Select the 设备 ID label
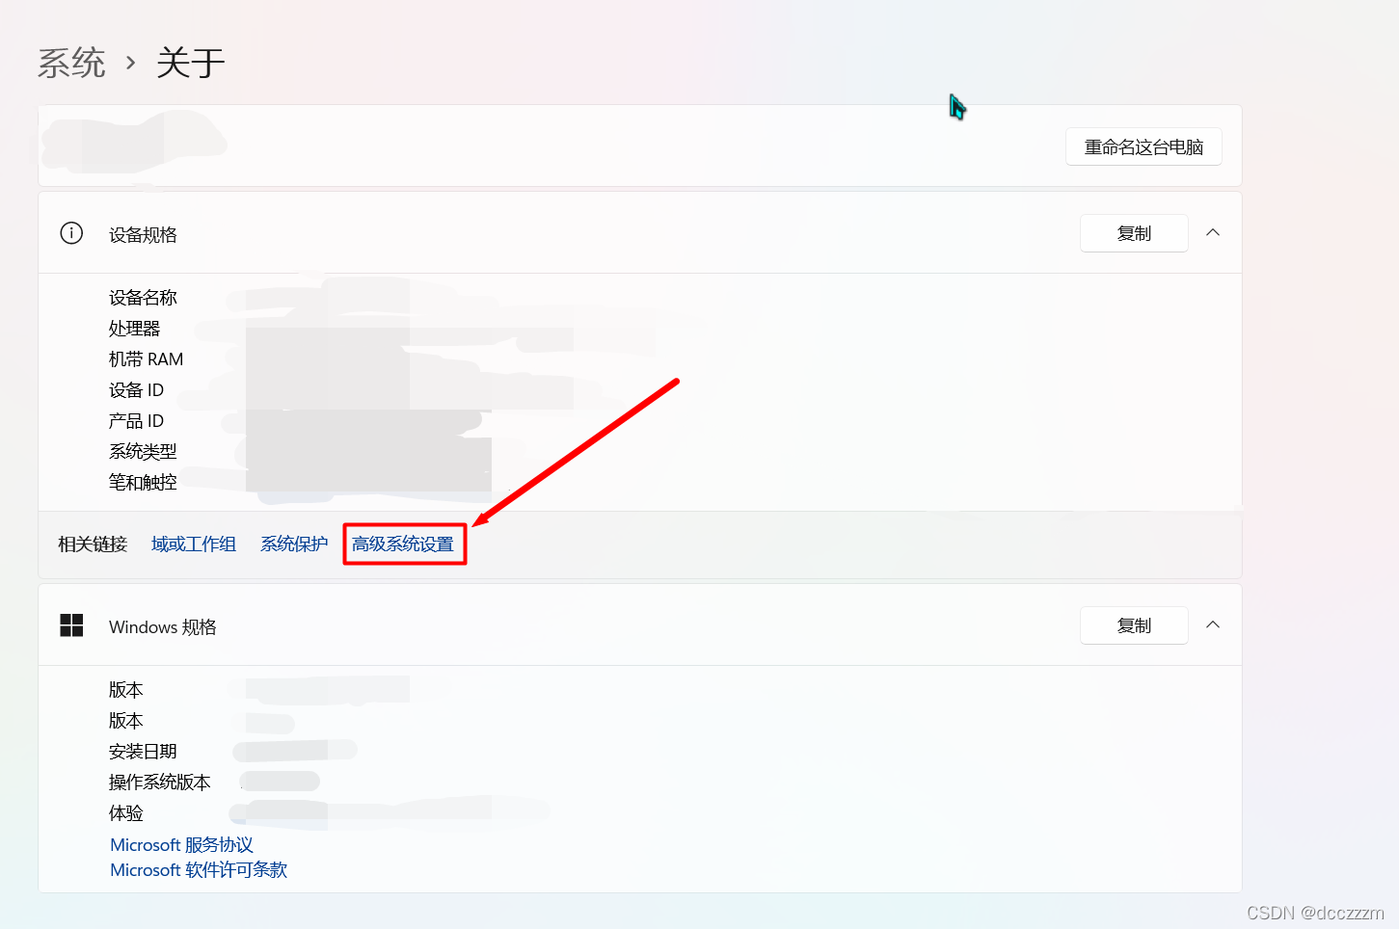Viewport: 1399px width, 929px height. click(x=136, y=390)
